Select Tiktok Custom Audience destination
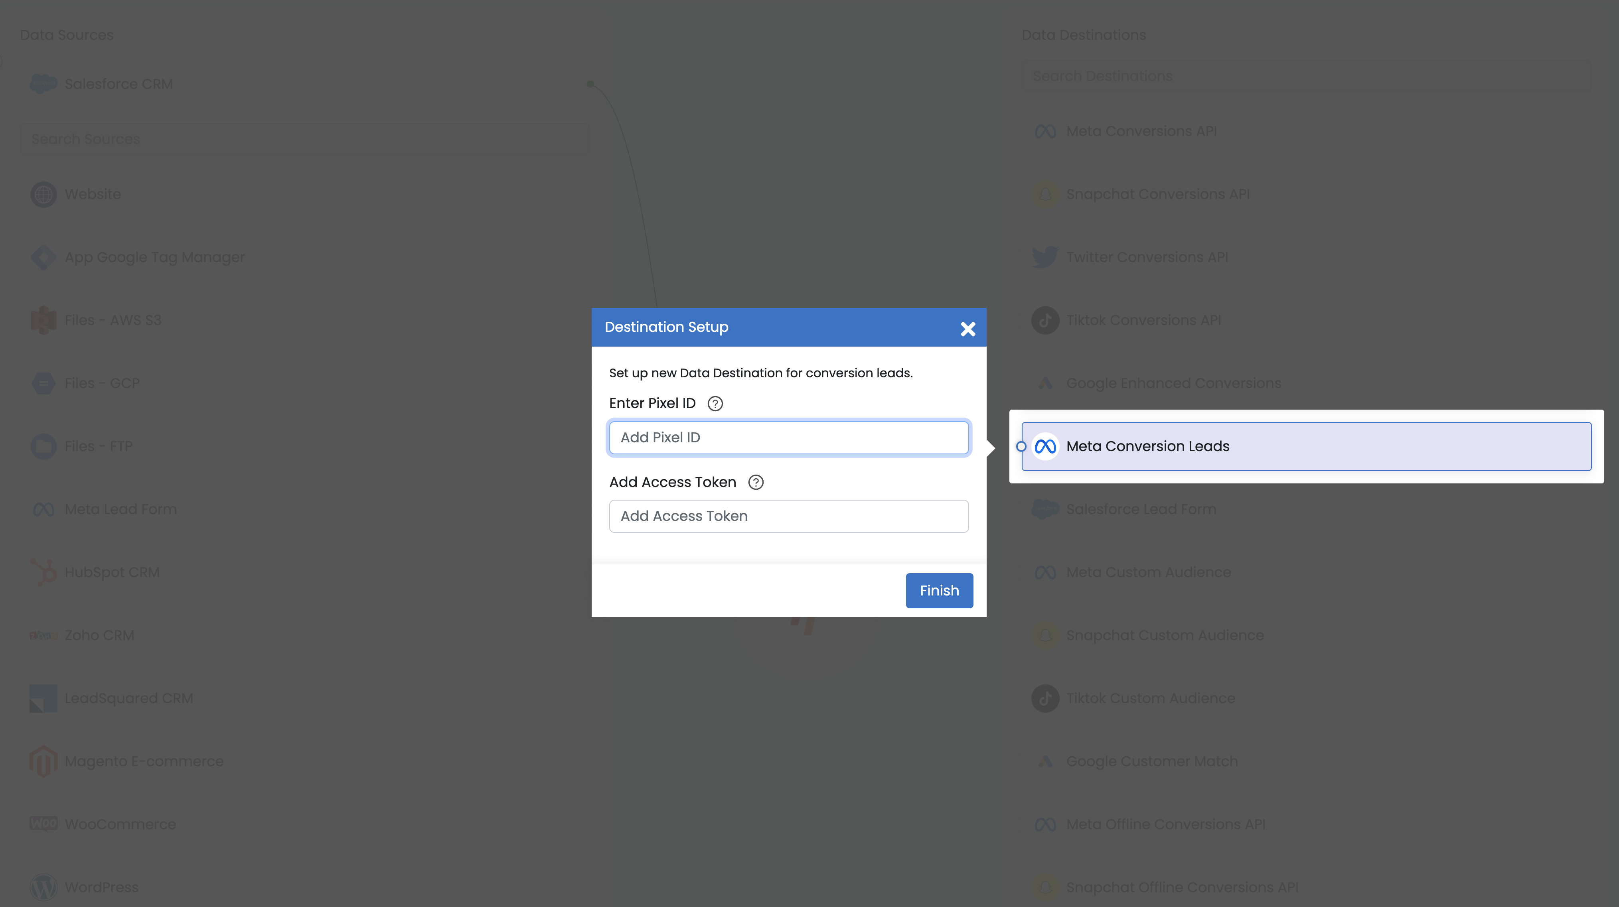Viewport: 1619px width, 907px height. [1306, 698]
